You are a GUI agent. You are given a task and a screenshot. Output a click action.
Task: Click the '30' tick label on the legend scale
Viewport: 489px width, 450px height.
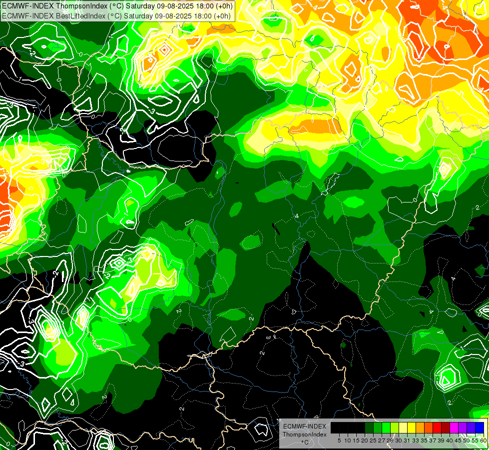399,440
